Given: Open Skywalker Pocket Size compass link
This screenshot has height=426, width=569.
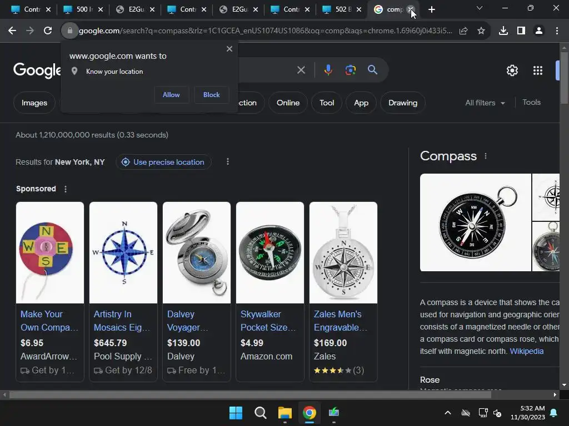Looking at the screenshot, I should coord(268,321).
